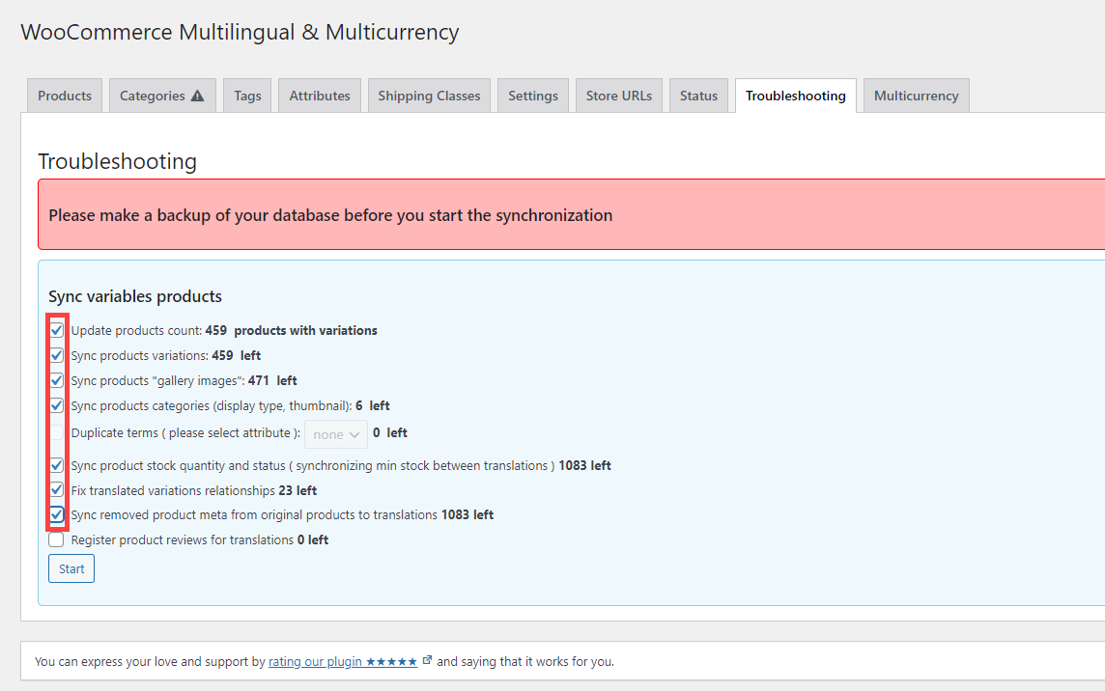Uncheck Sync products variations checkbox

[x=56, y=356]
